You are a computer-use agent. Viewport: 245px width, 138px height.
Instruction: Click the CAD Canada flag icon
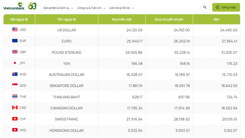click(15, 108)
